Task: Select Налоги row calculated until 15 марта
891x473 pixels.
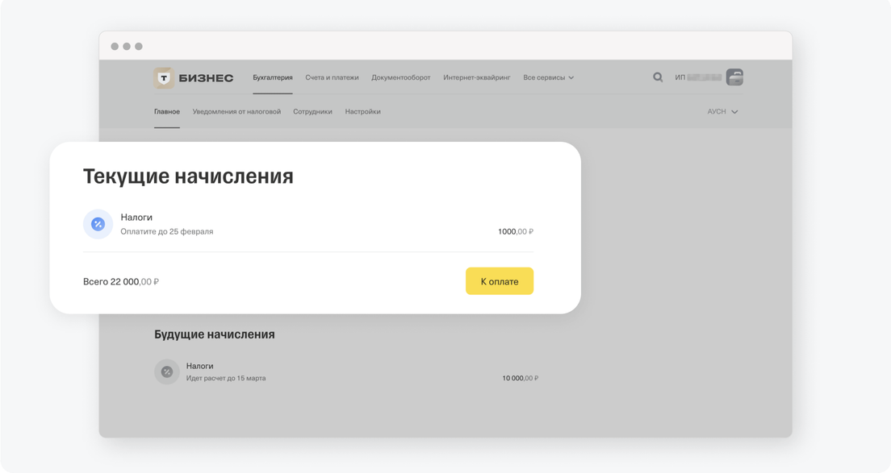Action: pyautogui.click(x=346, y=372)
